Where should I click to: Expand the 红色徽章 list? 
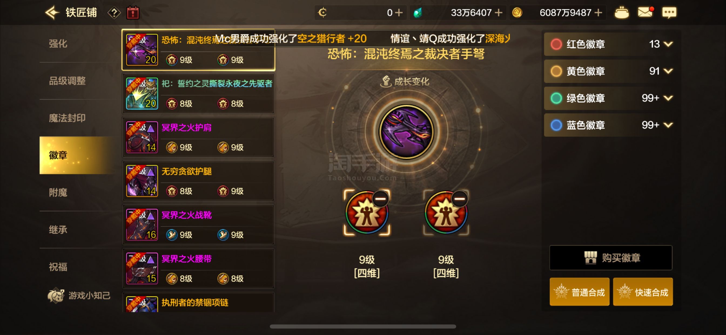click(668, 44)
